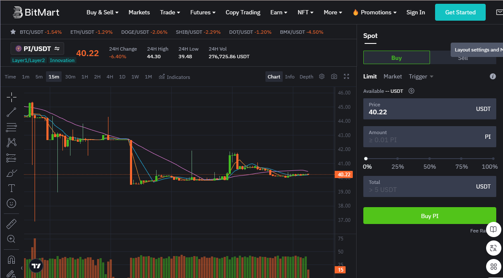Expand the More dropdown menu

[333, 12]
